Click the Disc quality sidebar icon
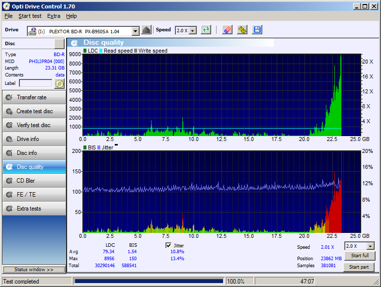The height and width of the screenshot is (287, 381). [9, 167]
